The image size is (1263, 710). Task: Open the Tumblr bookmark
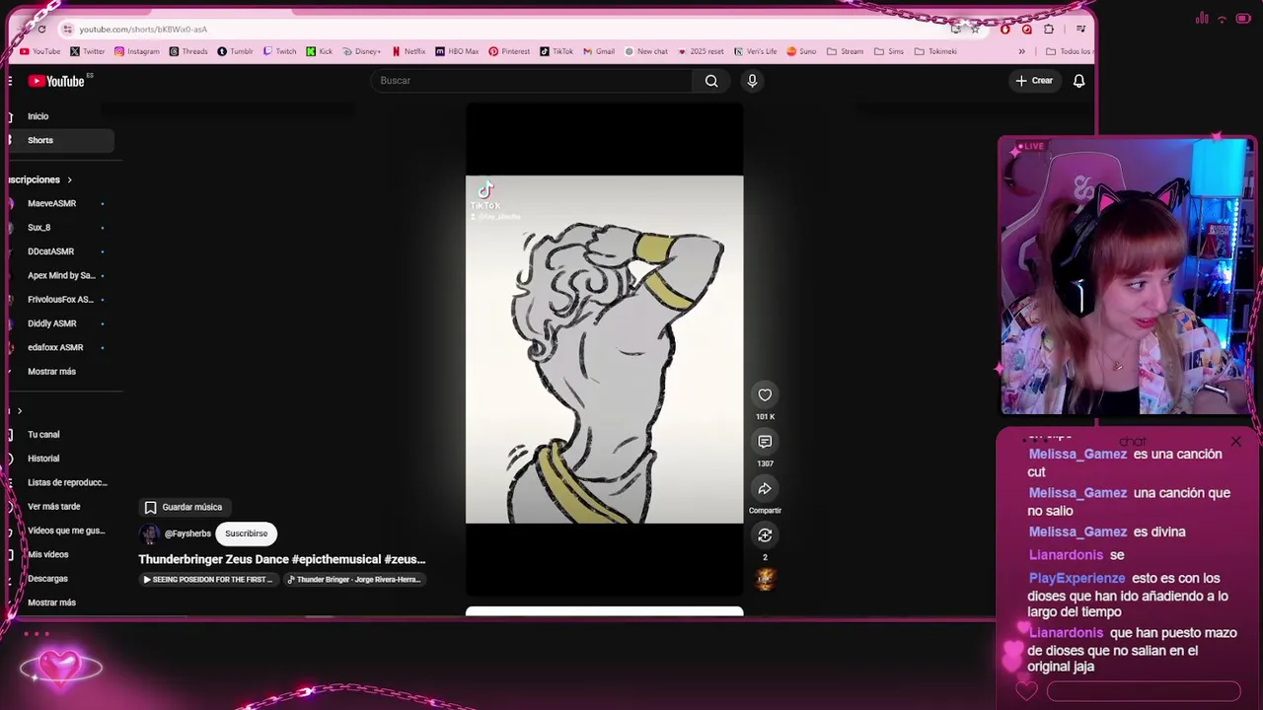tap(235, 51)
